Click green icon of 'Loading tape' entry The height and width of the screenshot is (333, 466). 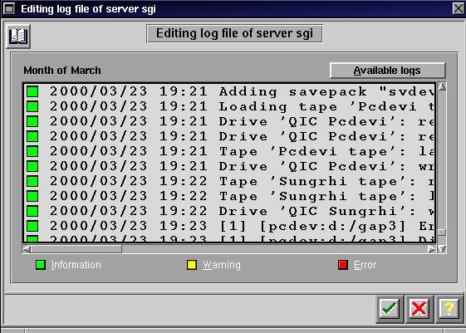coord(32,106)
